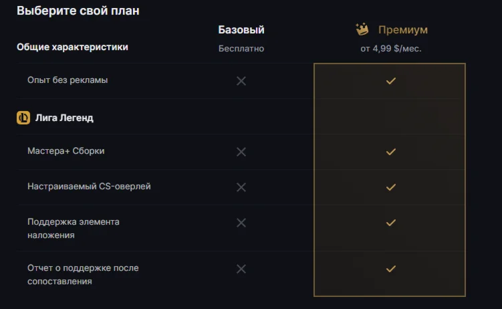Image resolution: width=502 pixels, height=309 pixels.
Task: Click the League of Legends logo icon
Action: pos(23,118)
